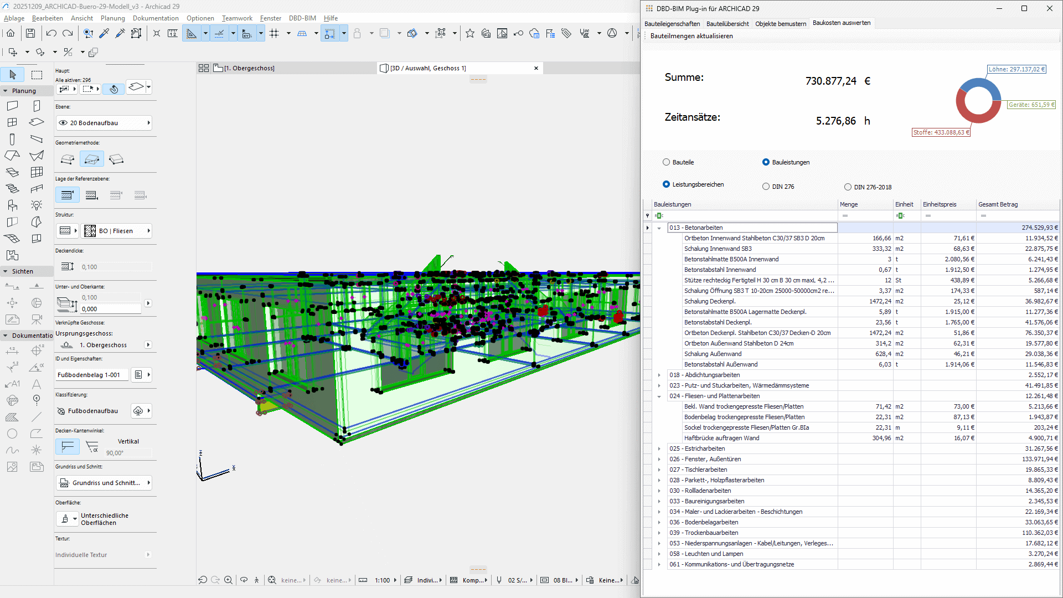Choose the Column tool
Screen dimensions: 1063x598
(x=12, y=139)
